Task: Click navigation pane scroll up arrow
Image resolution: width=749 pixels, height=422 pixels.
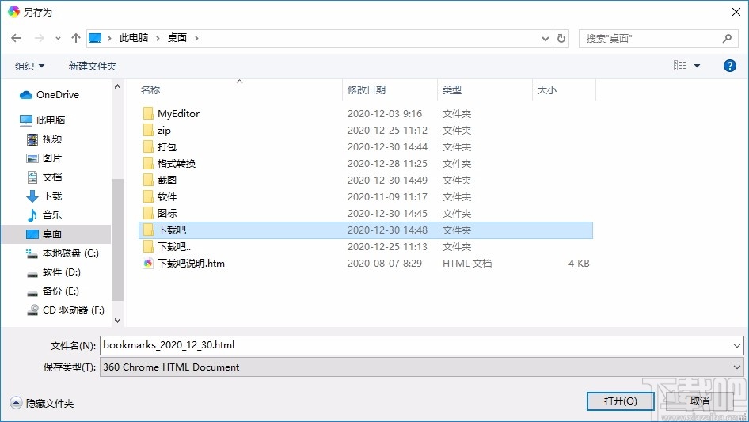Action: [117, 87]
